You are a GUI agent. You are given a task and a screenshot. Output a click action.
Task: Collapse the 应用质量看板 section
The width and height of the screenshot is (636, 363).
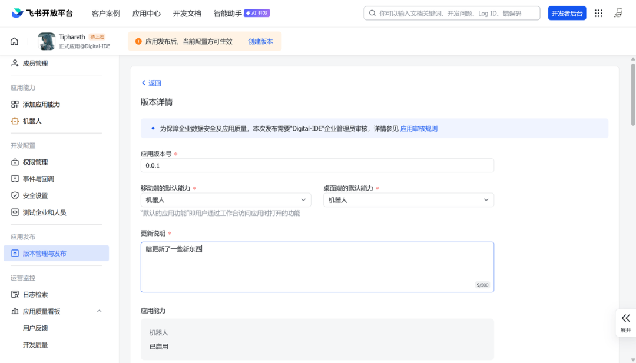(x=99, y=311)
